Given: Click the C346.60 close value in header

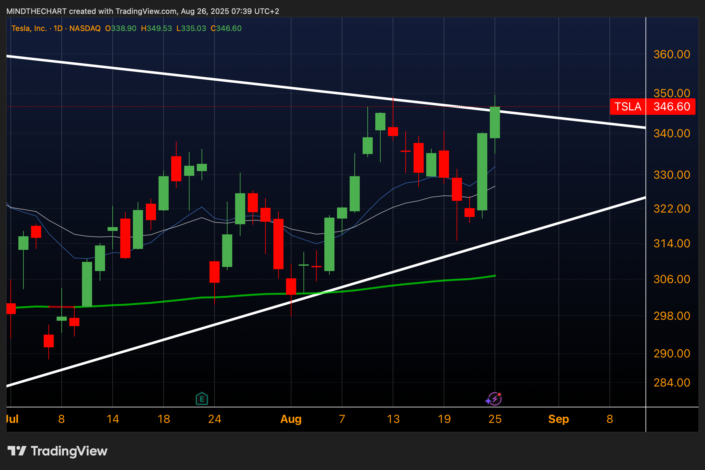Looking at the screenshot, I should (x=226, y=28).
